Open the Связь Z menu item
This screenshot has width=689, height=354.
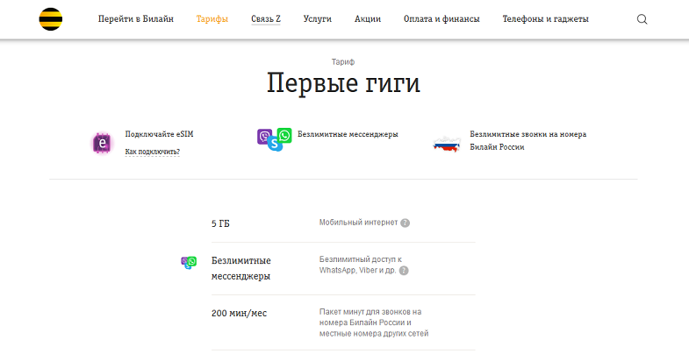pyautogui.click(x=266, y=19)
